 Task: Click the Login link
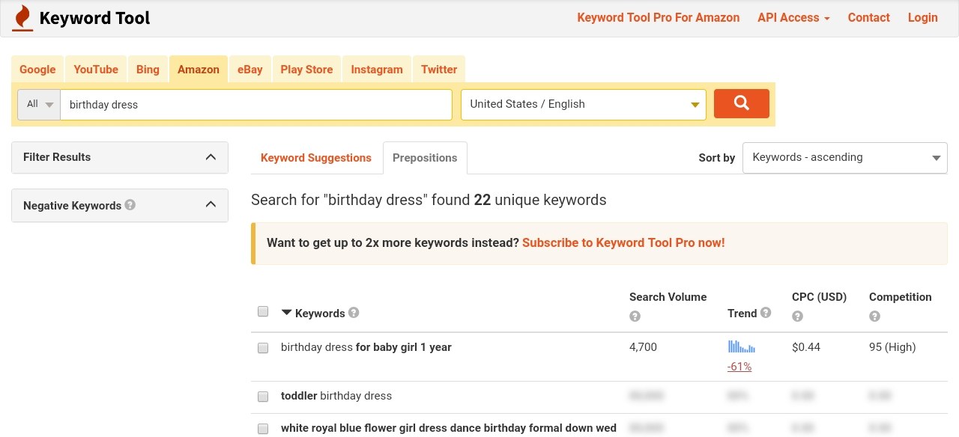tap(923, 18)
